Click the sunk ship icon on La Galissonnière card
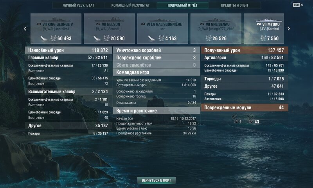This screenshot has height=188, width=313. click(x=151, y=38)
